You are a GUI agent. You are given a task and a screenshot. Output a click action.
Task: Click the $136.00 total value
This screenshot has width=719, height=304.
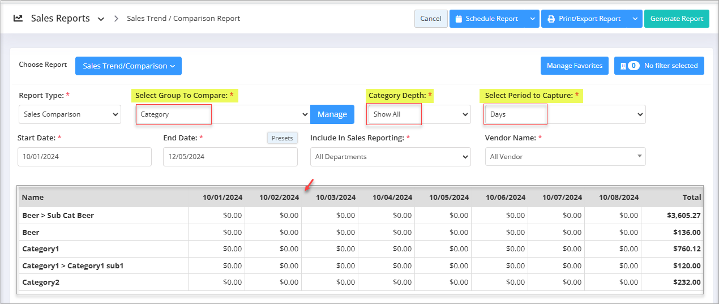click(x=687, y=232)
